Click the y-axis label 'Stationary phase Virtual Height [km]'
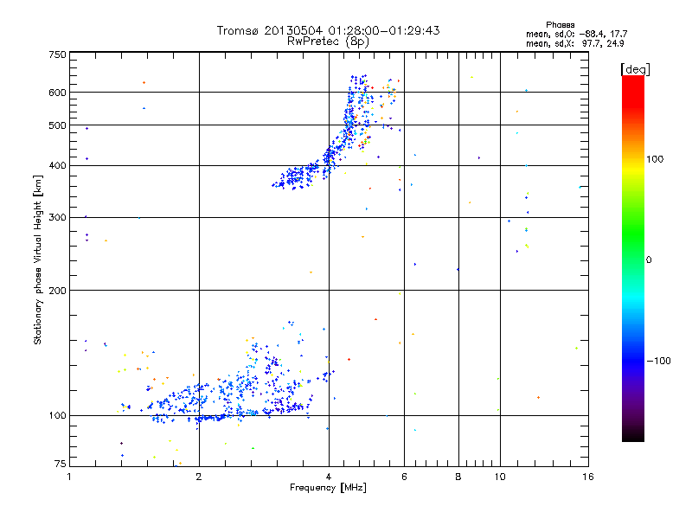 [x=37, y=259]
